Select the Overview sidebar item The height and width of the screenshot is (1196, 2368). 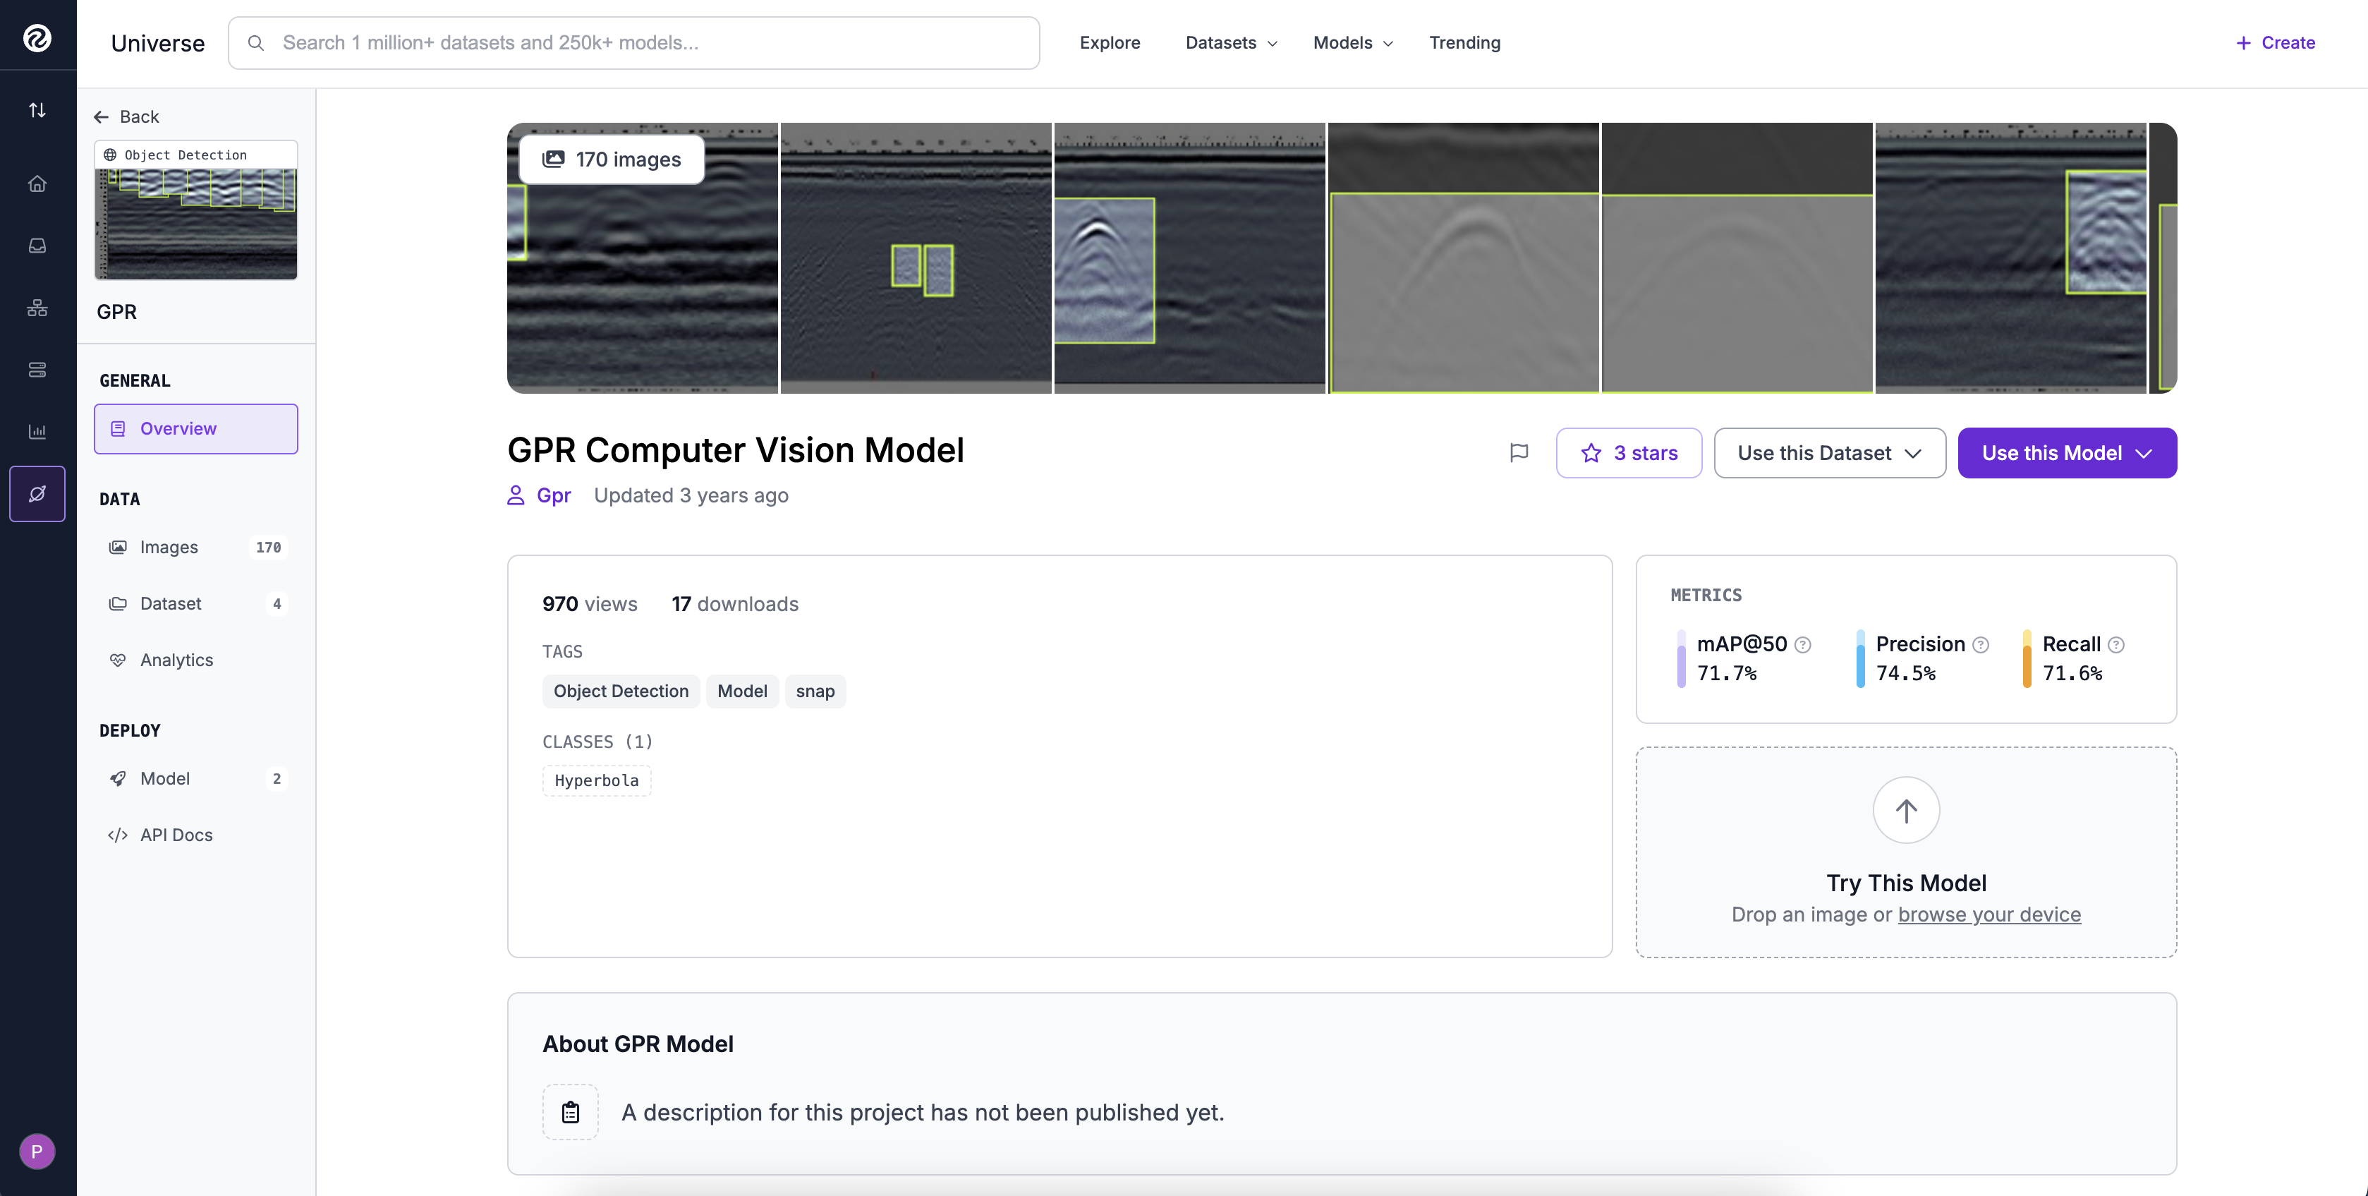click(x=196, y=428)
